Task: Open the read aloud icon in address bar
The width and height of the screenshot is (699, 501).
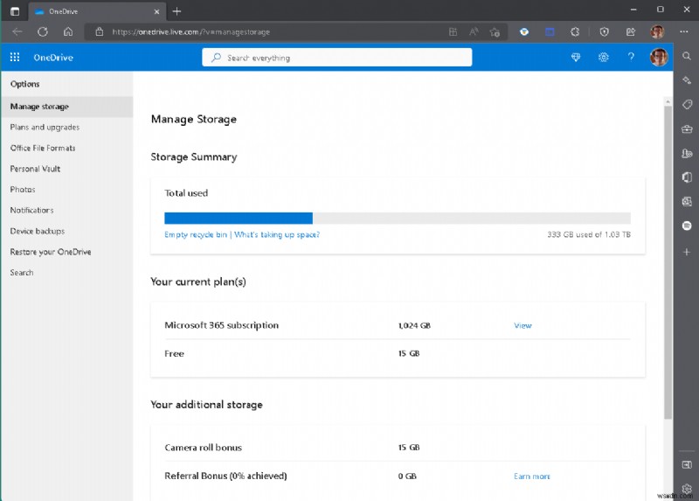Action: (x=474, y=31)
